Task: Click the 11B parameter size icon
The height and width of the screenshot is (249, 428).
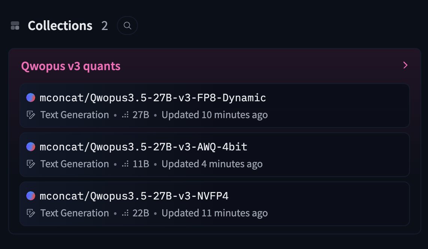Action: click(x=125, y=164)
